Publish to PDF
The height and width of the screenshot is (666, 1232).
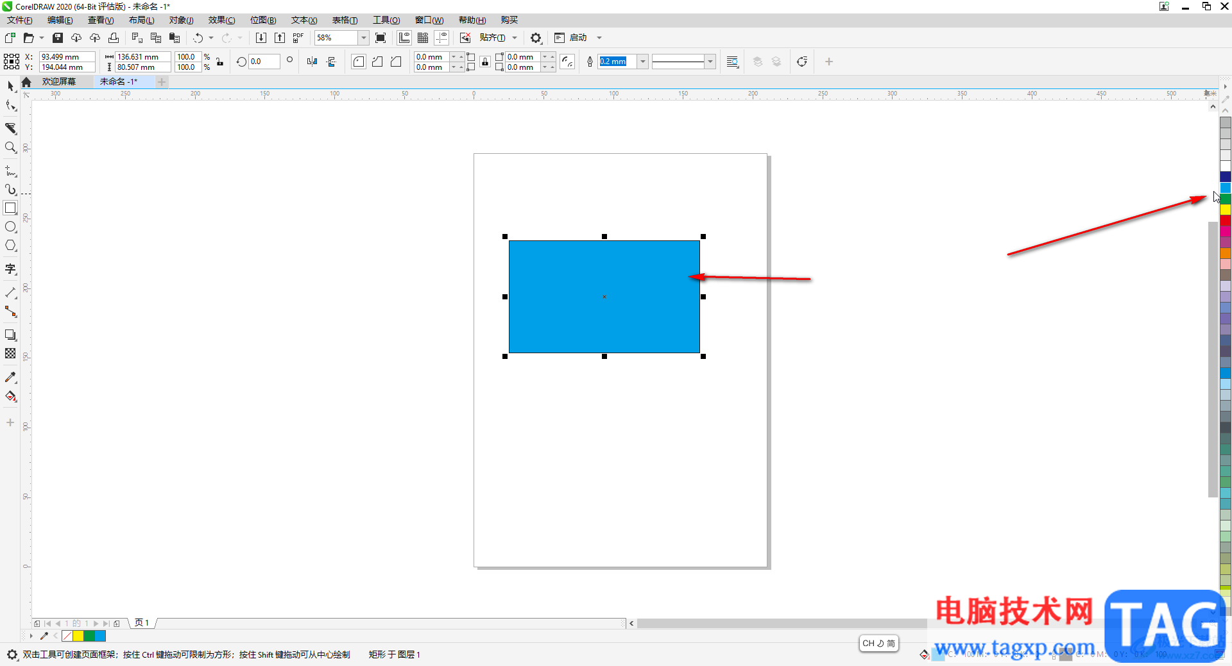click(x=298, y=38)
